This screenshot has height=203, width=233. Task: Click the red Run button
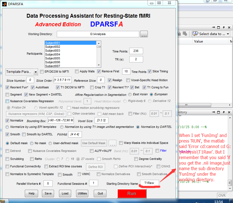pos(132,194)
